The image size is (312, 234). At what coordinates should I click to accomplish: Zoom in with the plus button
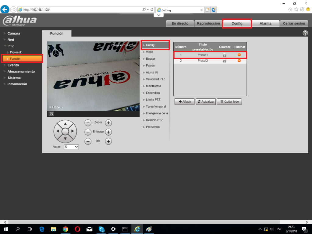[108, 123]
